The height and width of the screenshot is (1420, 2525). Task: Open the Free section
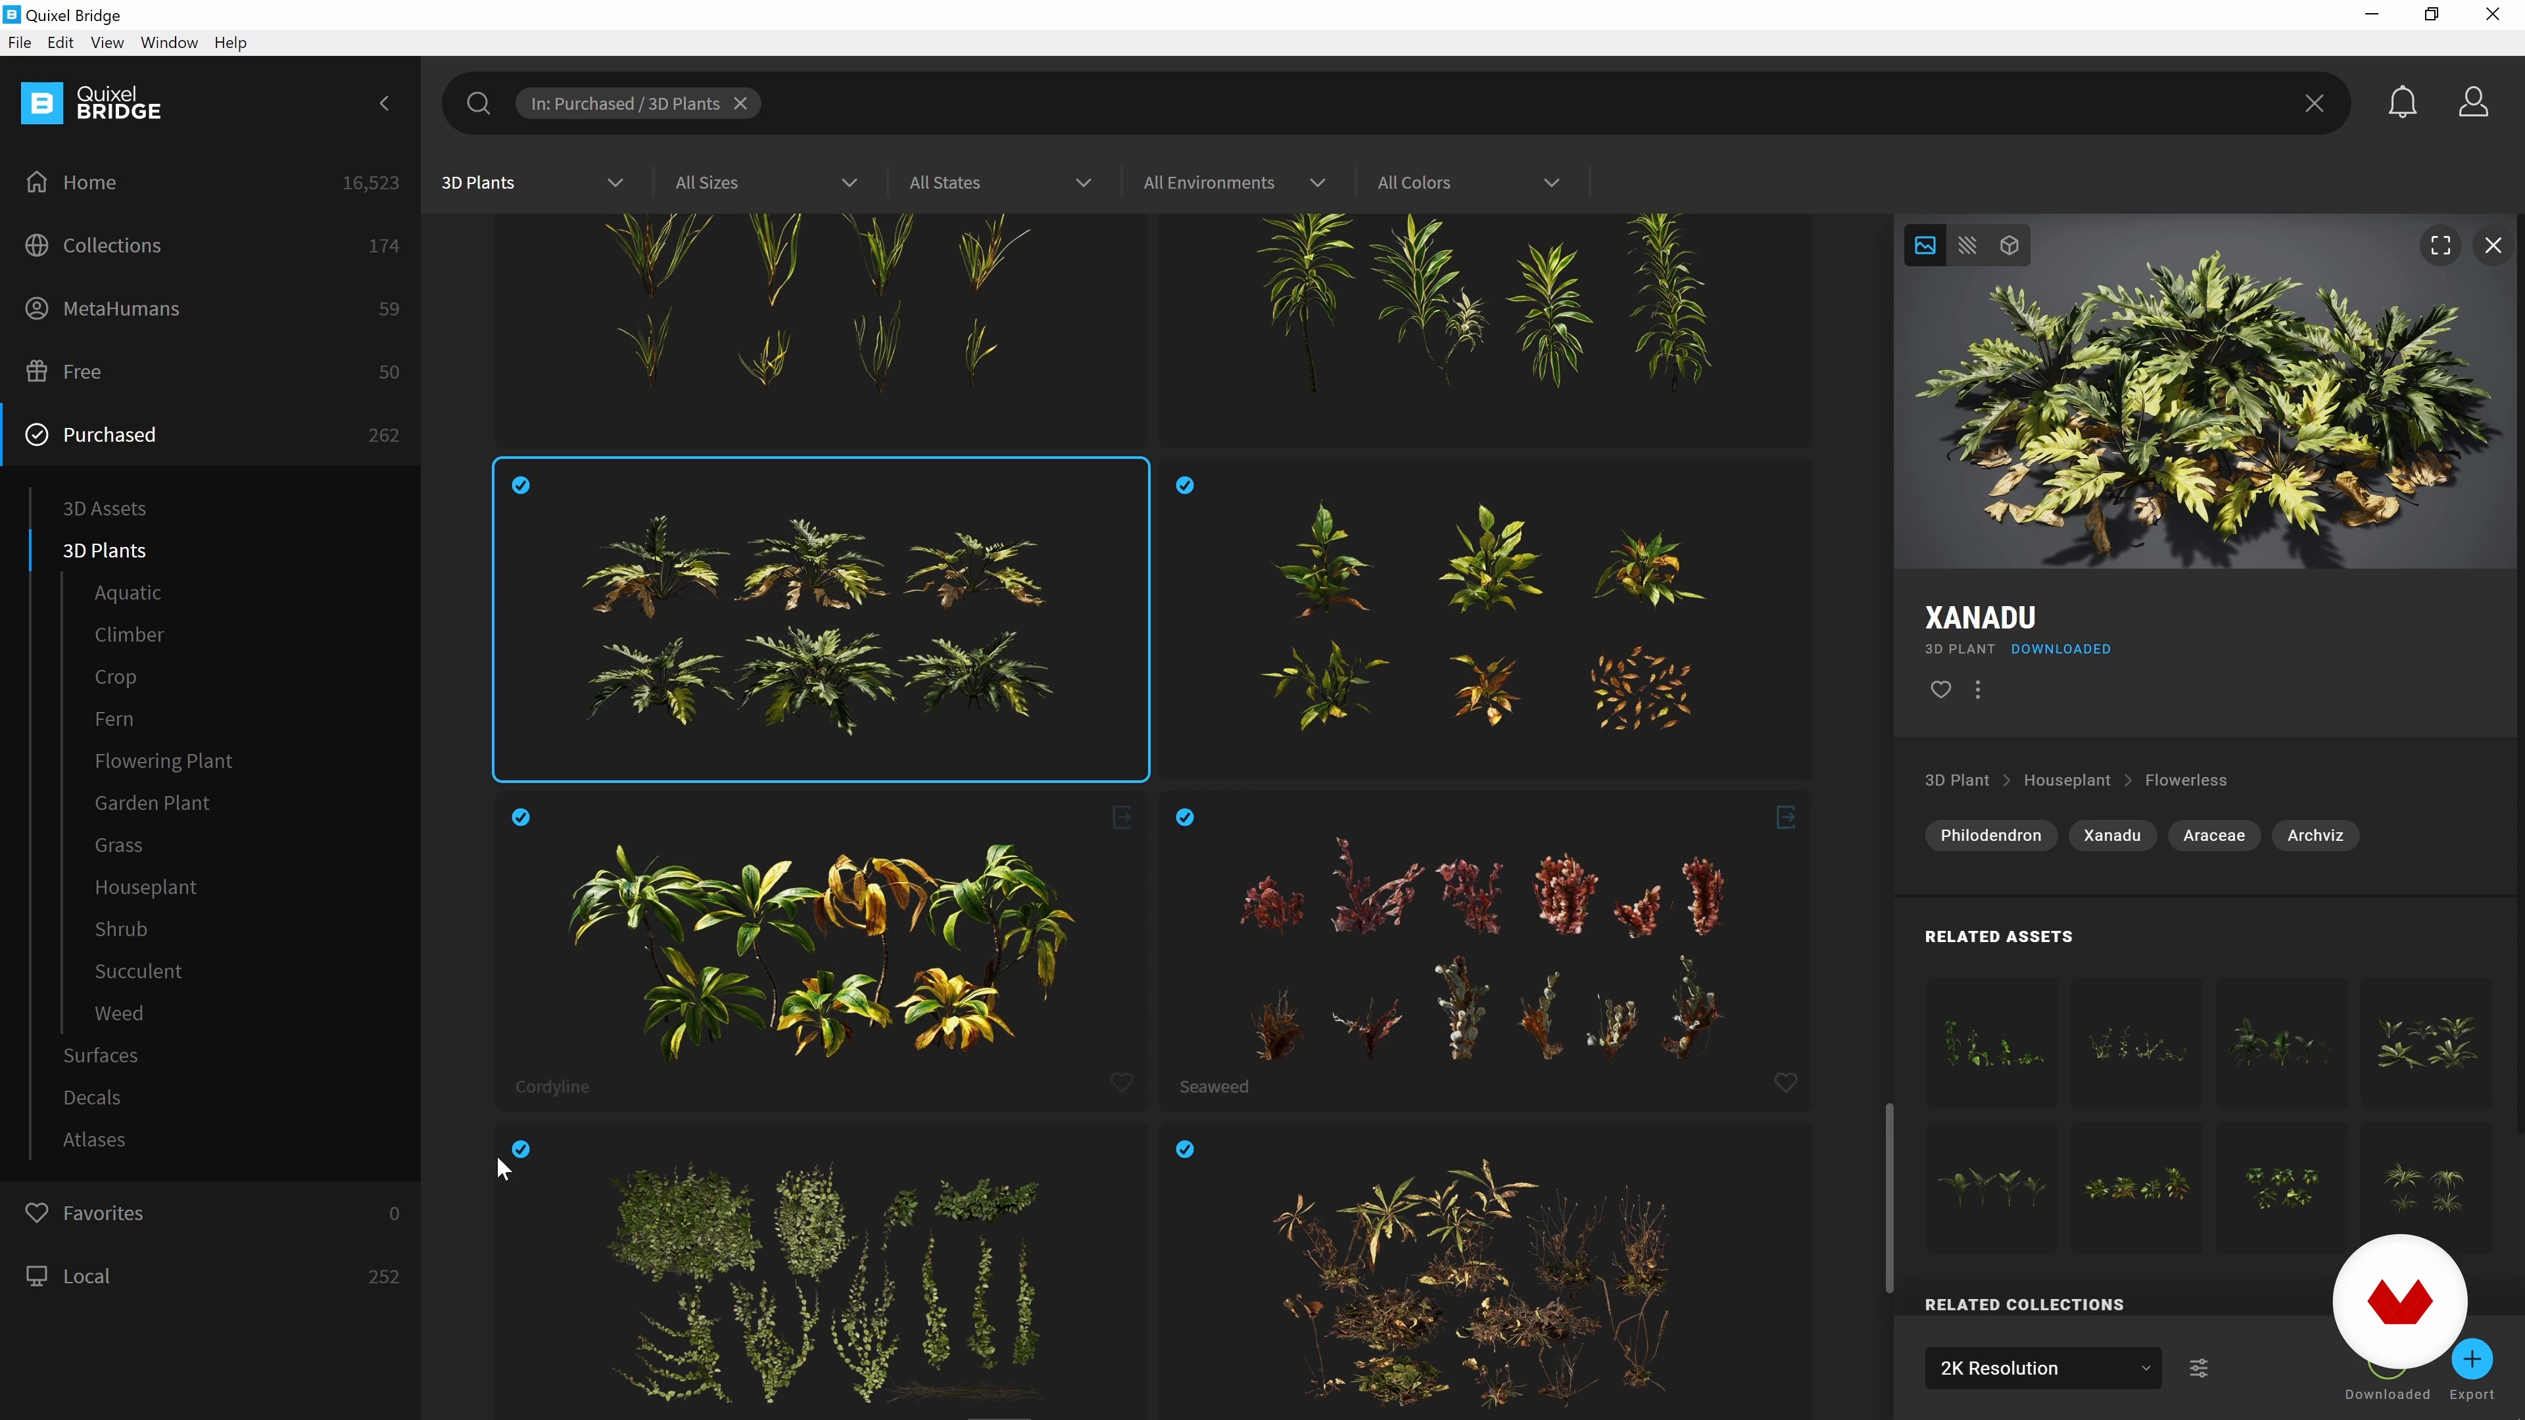(x=210, y=371)
